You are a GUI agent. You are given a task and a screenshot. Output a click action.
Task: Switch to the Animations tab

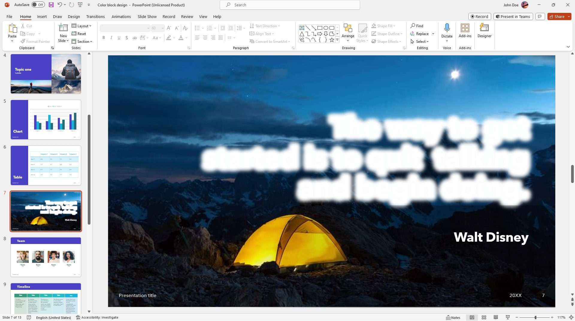tap(121, 16)
